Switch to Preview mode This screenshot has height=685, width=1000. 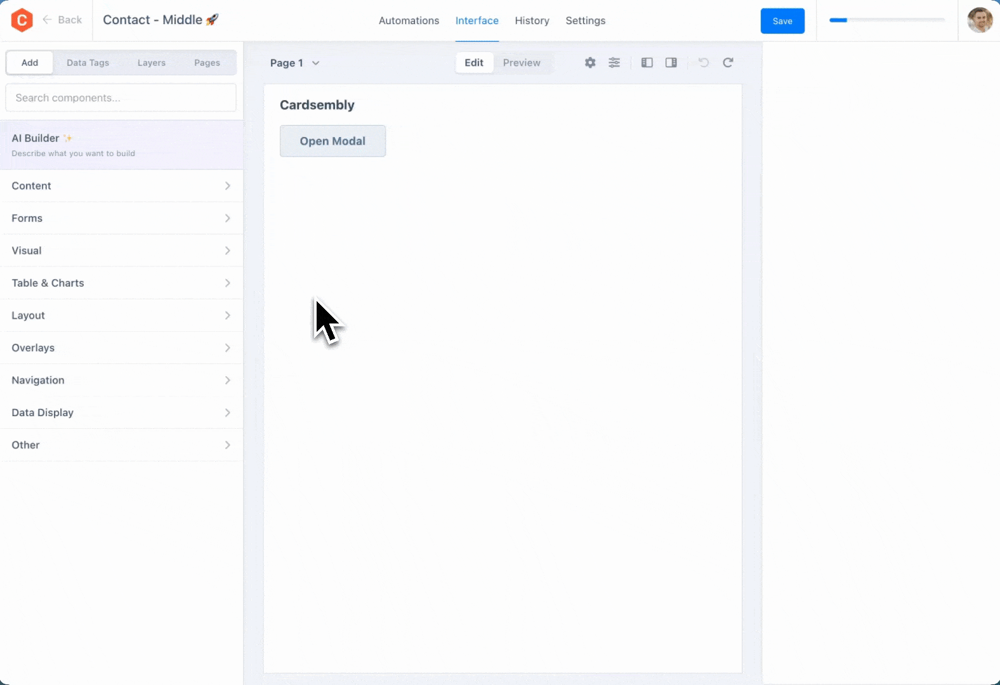(x=522, y=63)
